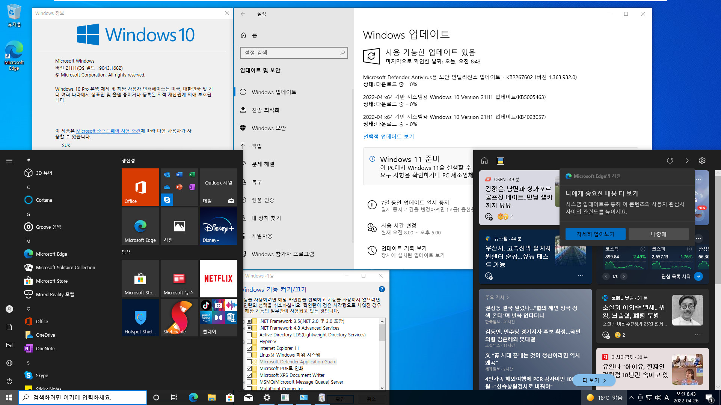Toggle .NET Framework 3.5 checkbox

249,321
